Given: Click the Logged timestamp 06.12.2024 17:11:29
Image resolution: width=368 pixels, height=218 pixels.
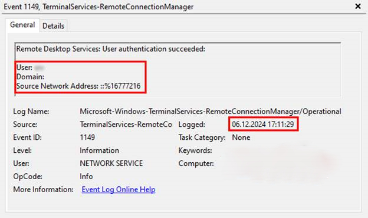Looking at the screenshot, I should coord(263,124).
